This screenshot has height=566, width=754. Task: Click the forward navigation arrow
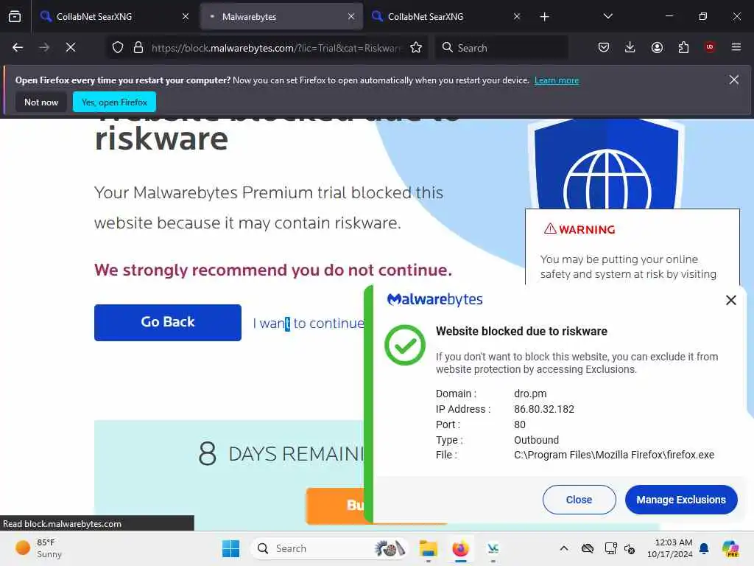pos(44,47)
